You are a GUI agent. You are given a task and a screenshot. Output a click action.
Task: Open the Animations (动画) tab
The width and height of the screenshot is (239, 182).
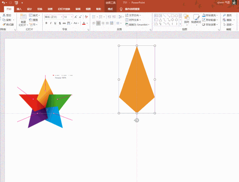(50, 9)
